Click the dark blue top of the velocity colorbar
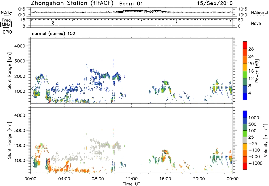The width and height of the screenshot is (269, 186). (245, 114)
